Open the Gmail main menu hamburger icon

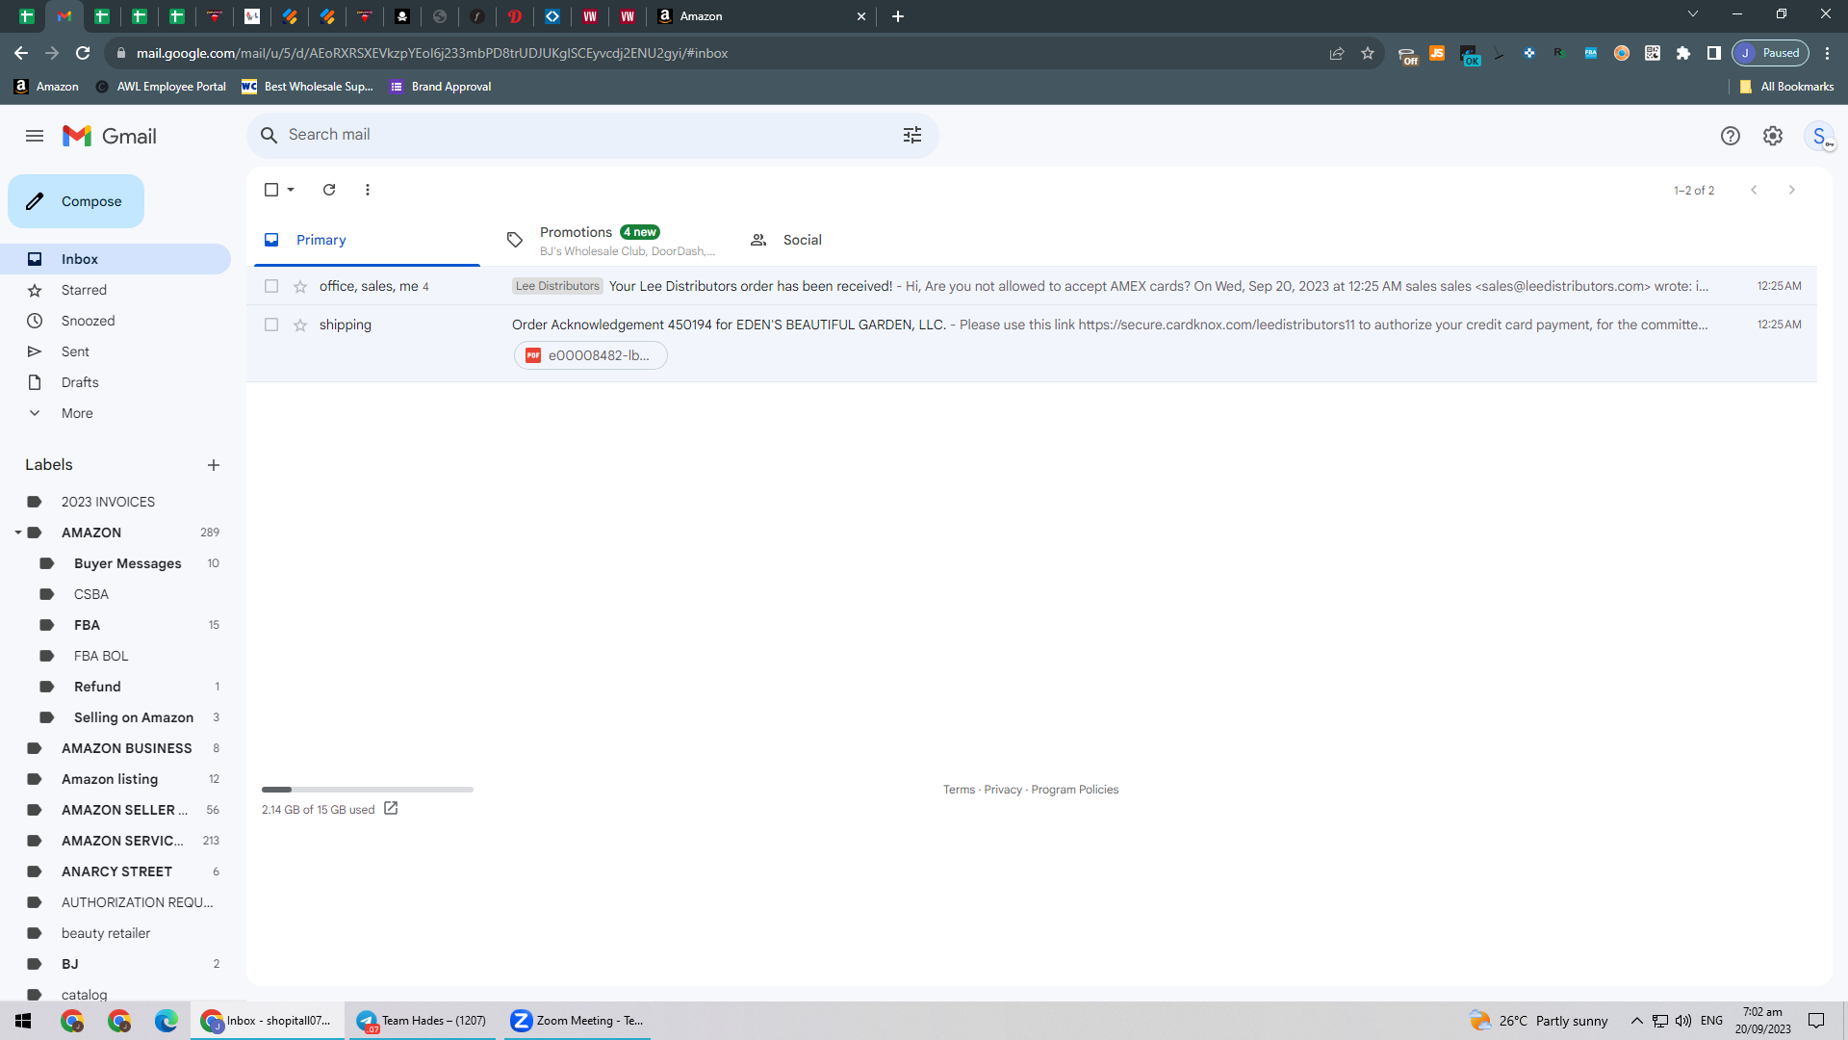coord(35,136)
